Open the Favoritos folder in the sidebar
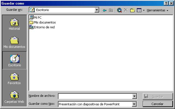Viewport: 175px width, 109px height. point(14,78)
